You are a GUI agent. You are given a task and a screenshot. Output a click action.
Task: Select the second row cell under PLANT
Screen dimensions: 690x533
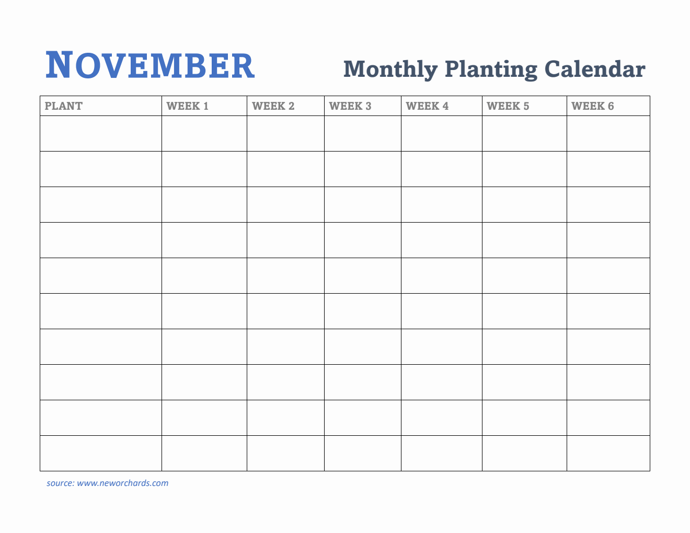click(x=101, y=169)
